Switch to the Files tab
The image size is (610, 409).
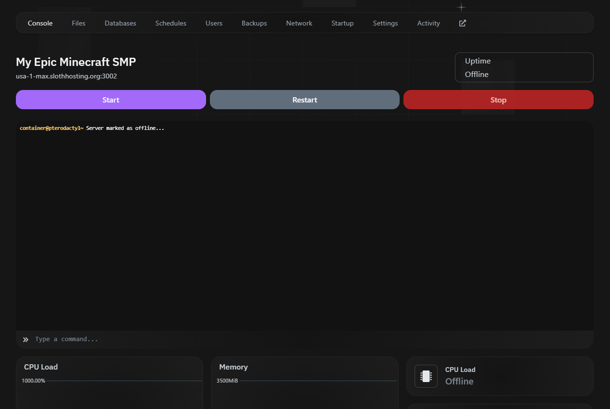click(x=78, y=23)
